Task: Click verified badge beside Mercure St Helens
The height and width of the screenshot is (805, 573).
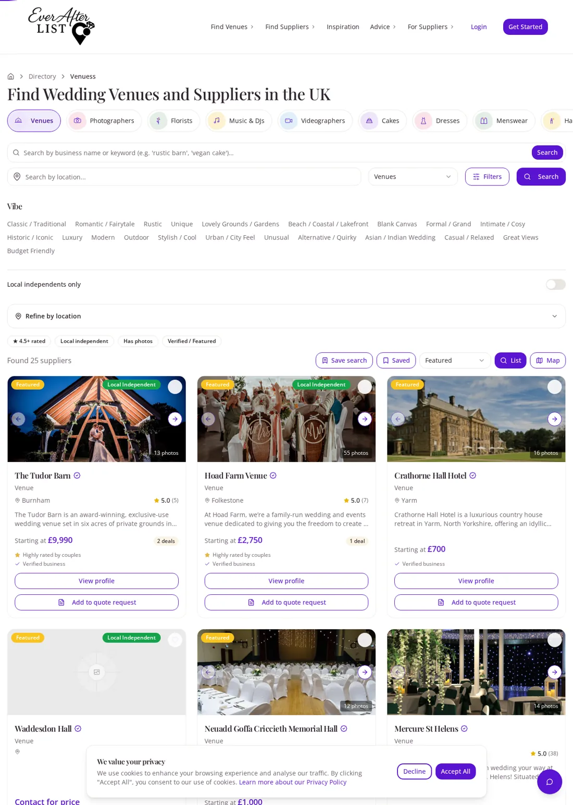Action: (x=464, y=729)
